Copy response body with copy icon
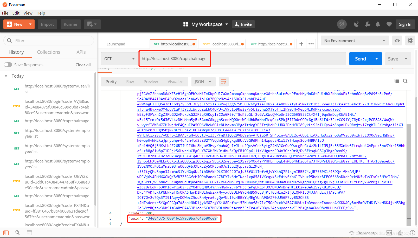Image resolution: width=418 pixels, height=238 pixels. pyautogui.click(x=397, y=81)
